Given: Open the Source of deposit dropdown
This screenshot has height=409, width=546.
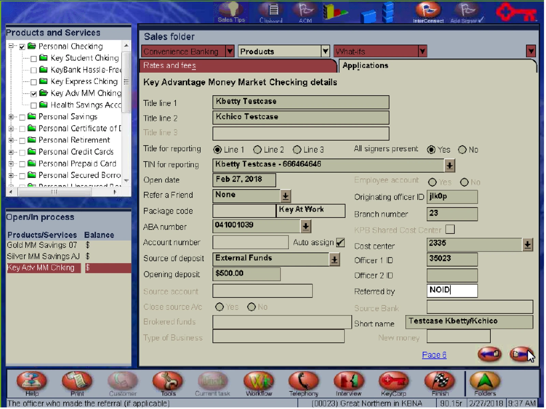Looking at the screenshot, I should pos(334,260).
